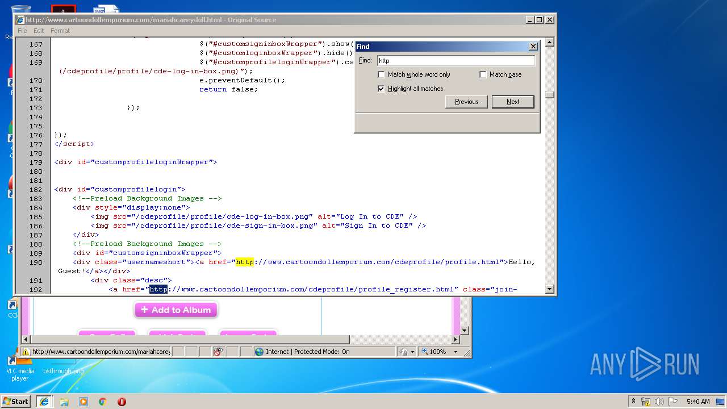Click the status bar warning icon
This screenshot has height=409, width=727.
(26, 352)
